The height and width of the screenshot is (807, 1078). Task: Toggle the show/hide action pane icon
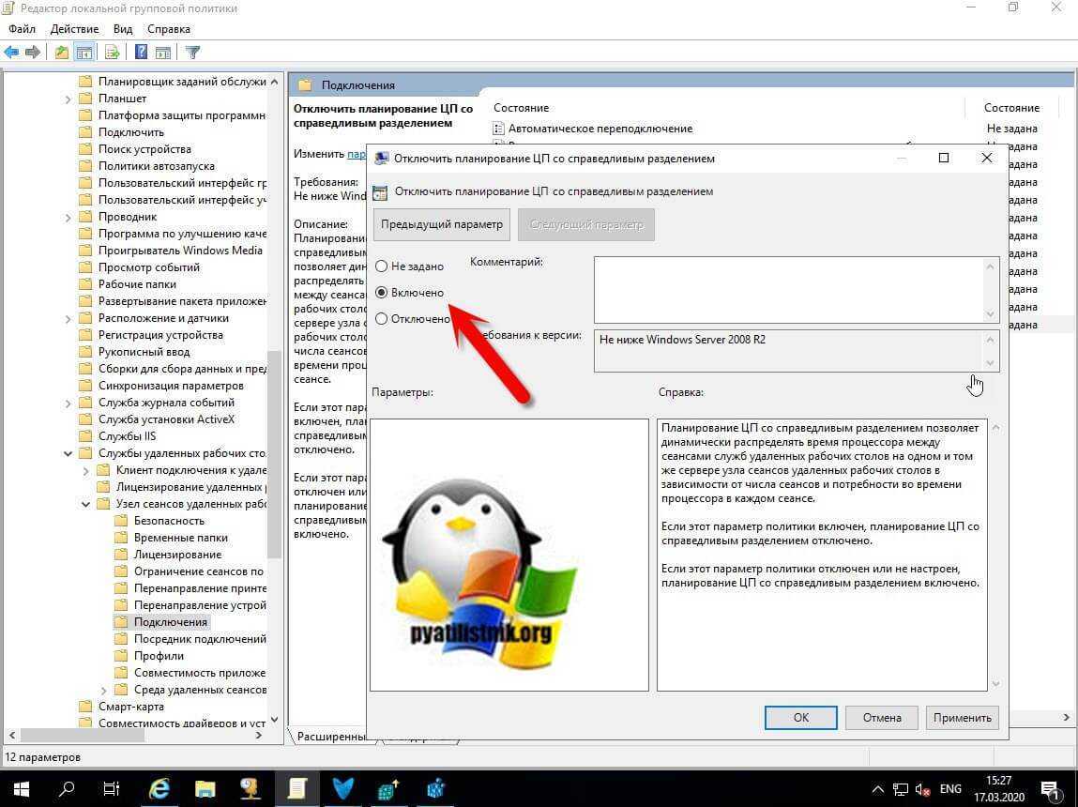163,53
